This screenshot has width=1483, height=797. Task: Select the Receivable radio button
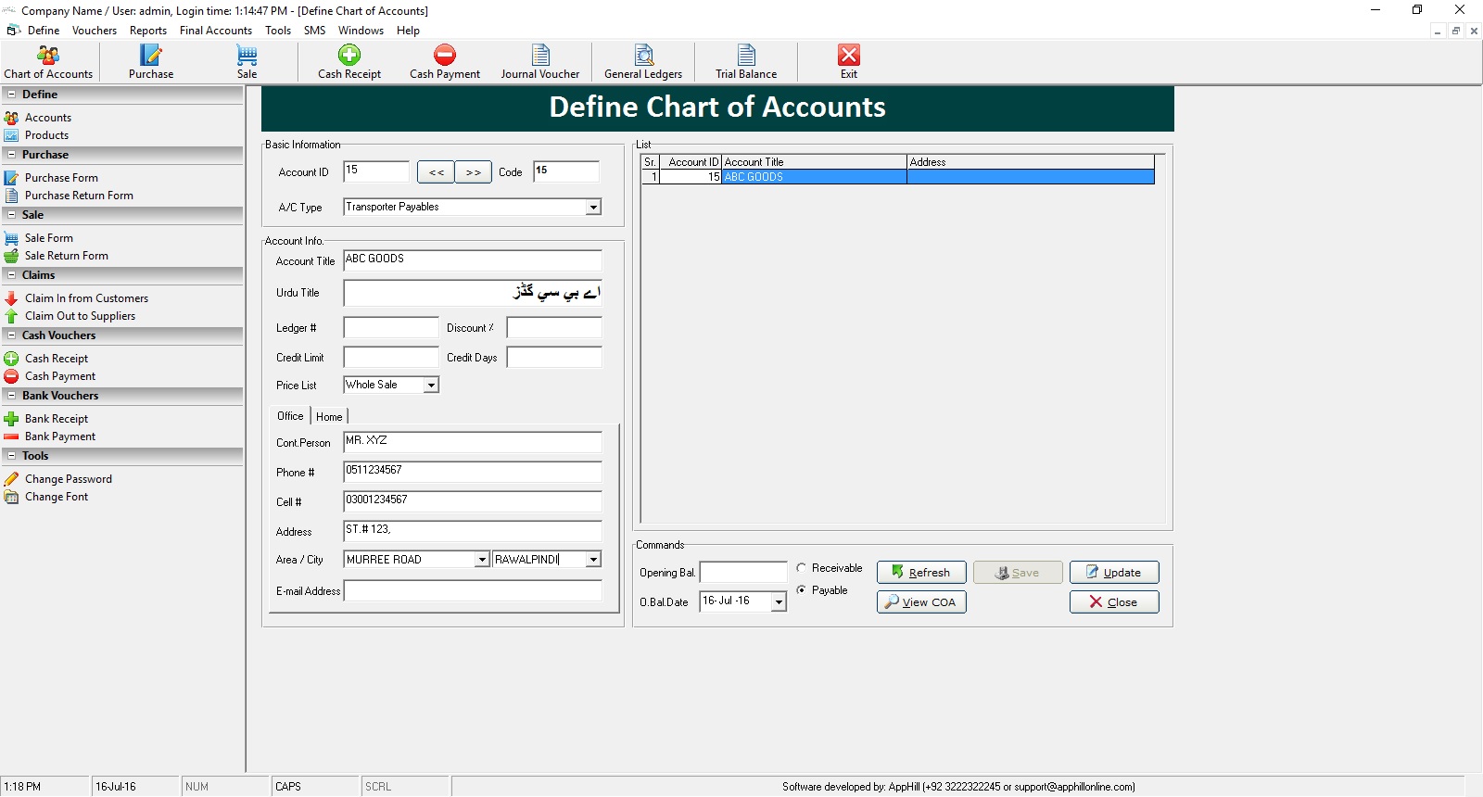tap(802, 568)
